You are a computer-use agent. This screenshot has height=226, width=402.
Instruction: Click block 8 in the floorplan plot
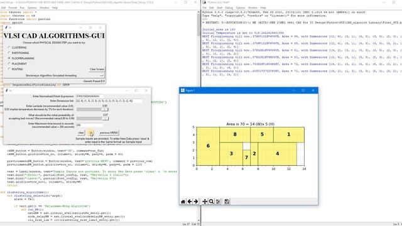(x=235, y=134)
